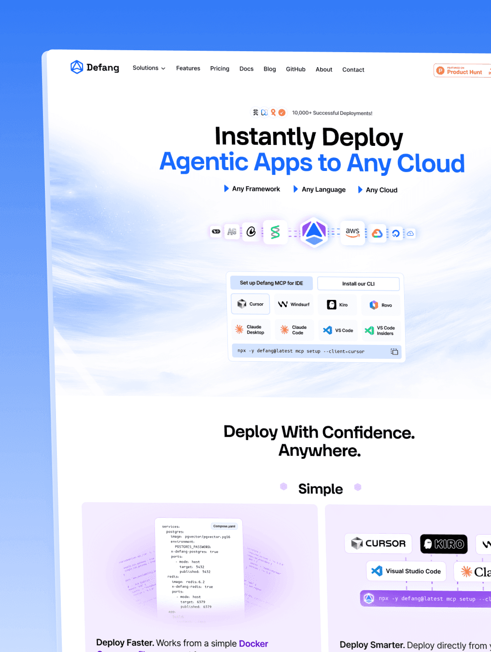
Task: Open the Contact page link
Action: (353, 70)
